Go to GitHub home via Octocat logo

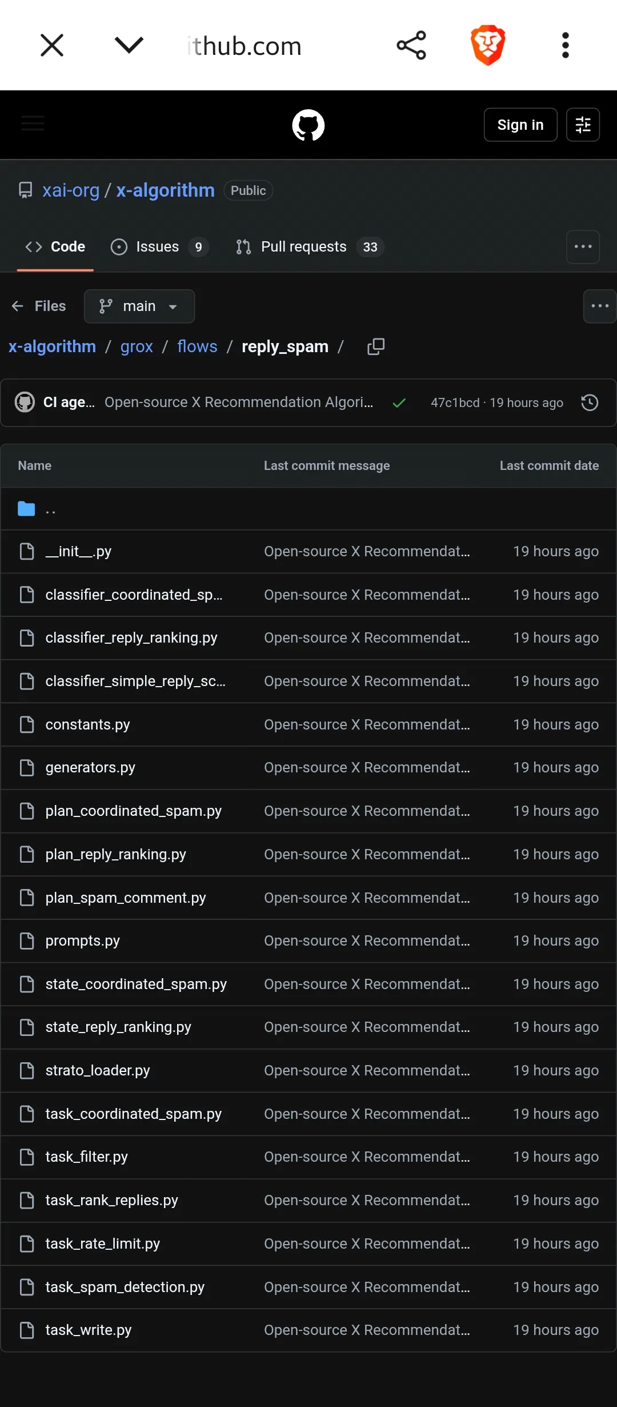pos(308,125)
